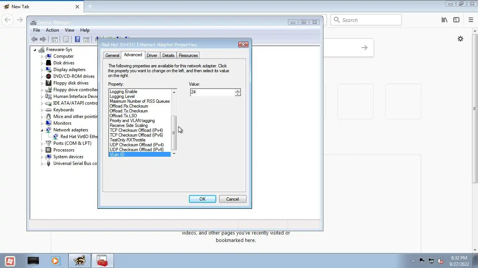Click the Property list scroll down arrow
Viewport: 478px width, 268px height.
point(174,154)
